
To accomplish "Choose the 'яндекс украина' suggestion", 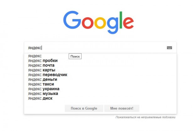I will (x=44, y=89).
